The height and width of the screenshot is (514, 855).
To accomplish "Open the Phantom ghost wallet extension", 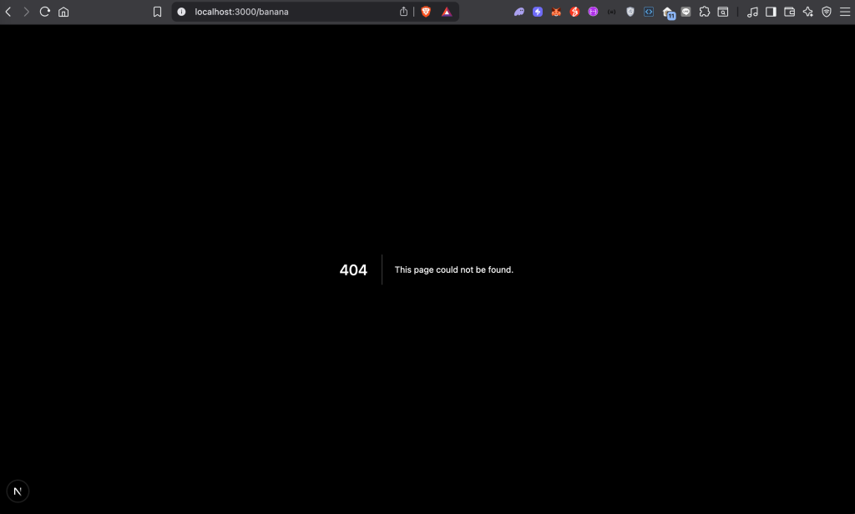I will click(519, 12).
